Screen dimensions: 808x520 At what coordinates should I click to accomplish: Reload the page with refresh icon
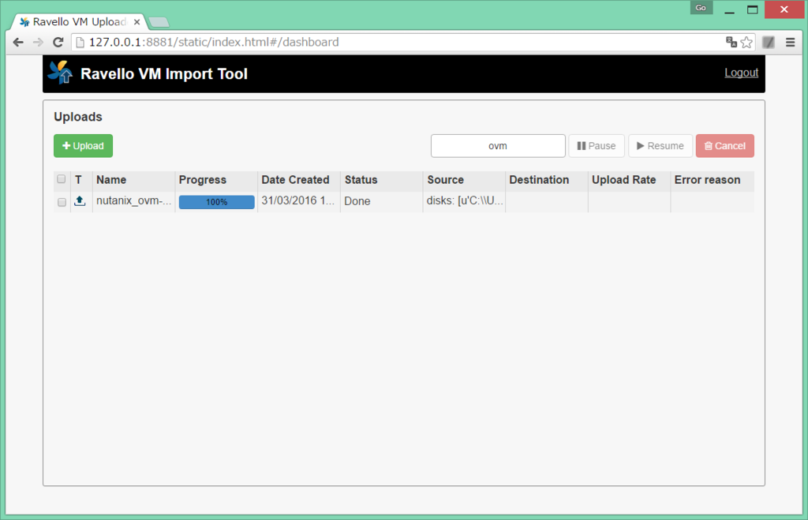coord(58,43)
